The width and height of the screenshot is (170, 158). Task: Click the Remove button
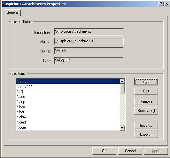(x=146, y=101)
